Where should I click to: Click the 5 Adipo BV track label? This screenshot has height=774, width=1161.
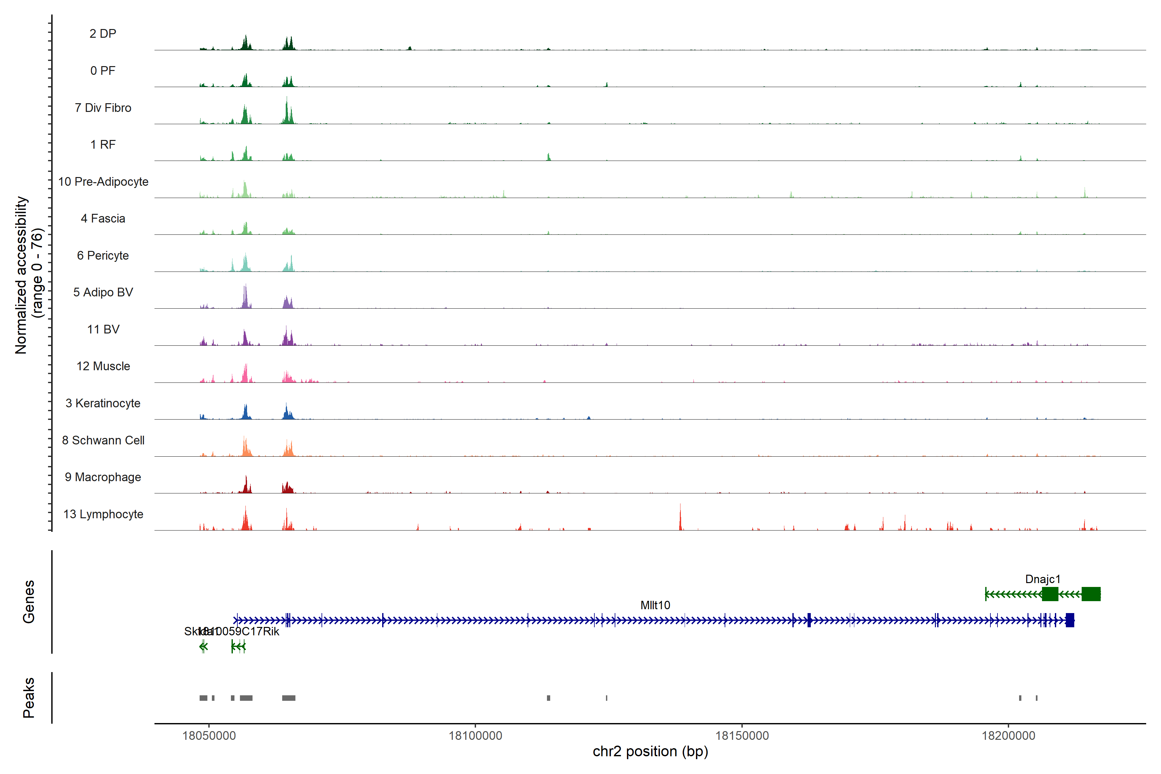pos(103,292)
